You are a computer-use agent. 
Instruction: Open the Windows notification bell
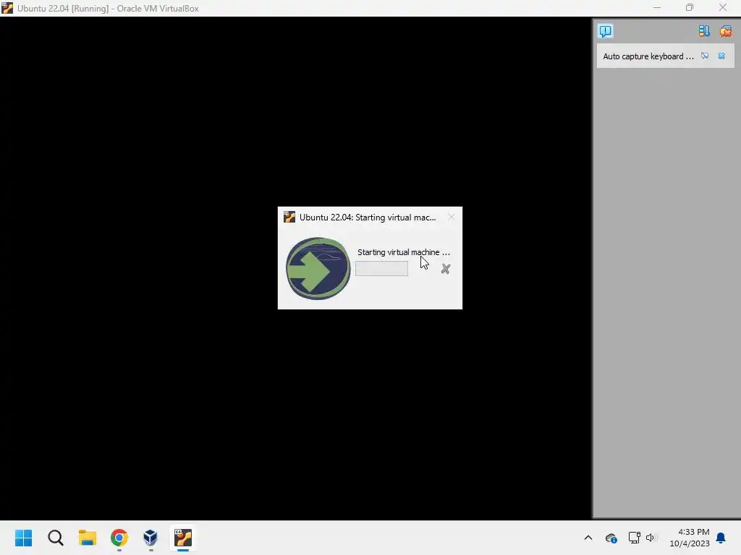click(721, 538)
